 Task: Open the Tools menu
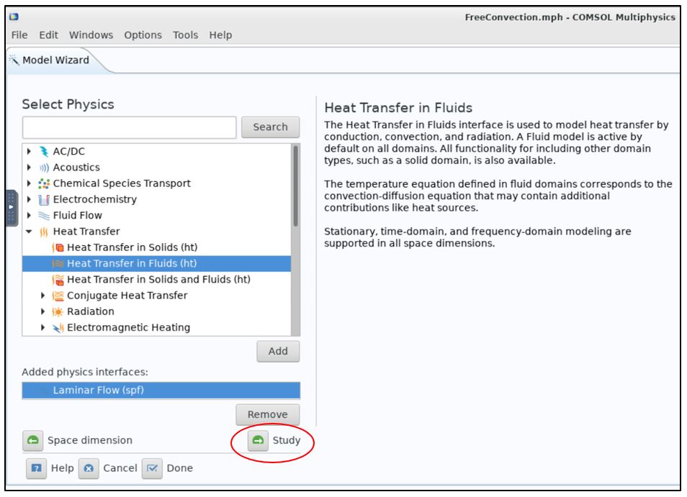[185, 35]
